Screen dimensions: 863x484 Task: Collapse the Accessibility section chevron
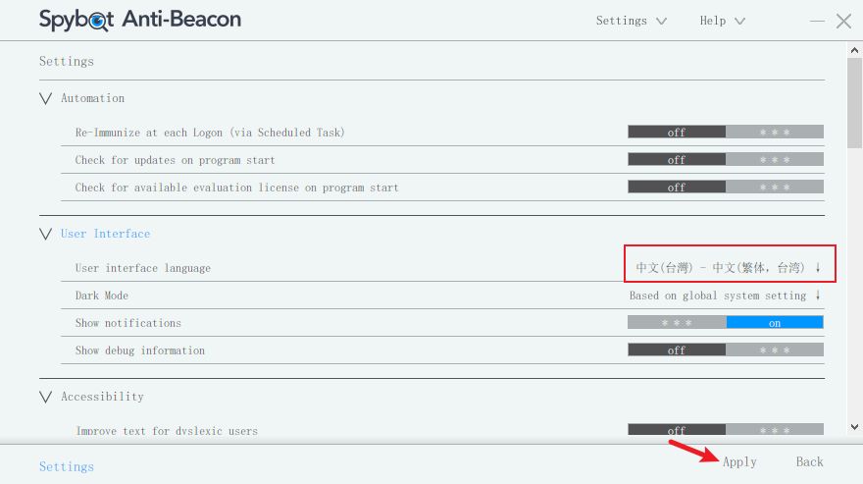(x=45, y=397)
